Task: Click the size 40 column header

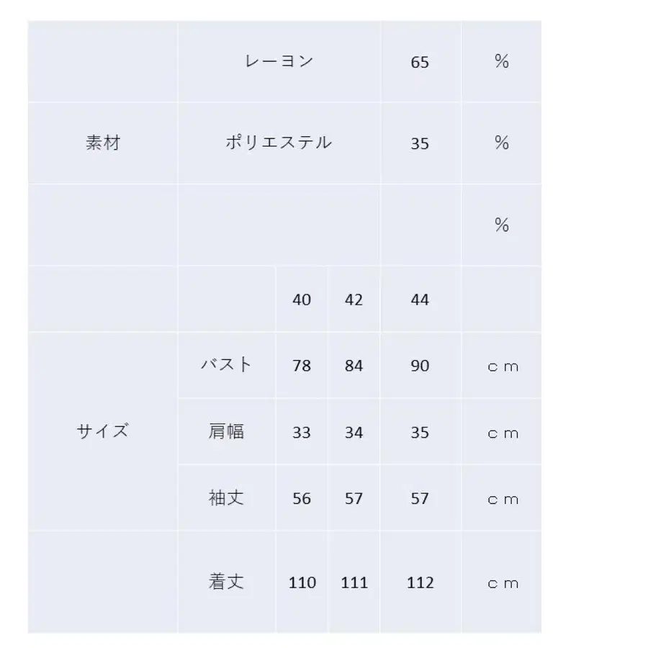Action: (x=302, y=299)
